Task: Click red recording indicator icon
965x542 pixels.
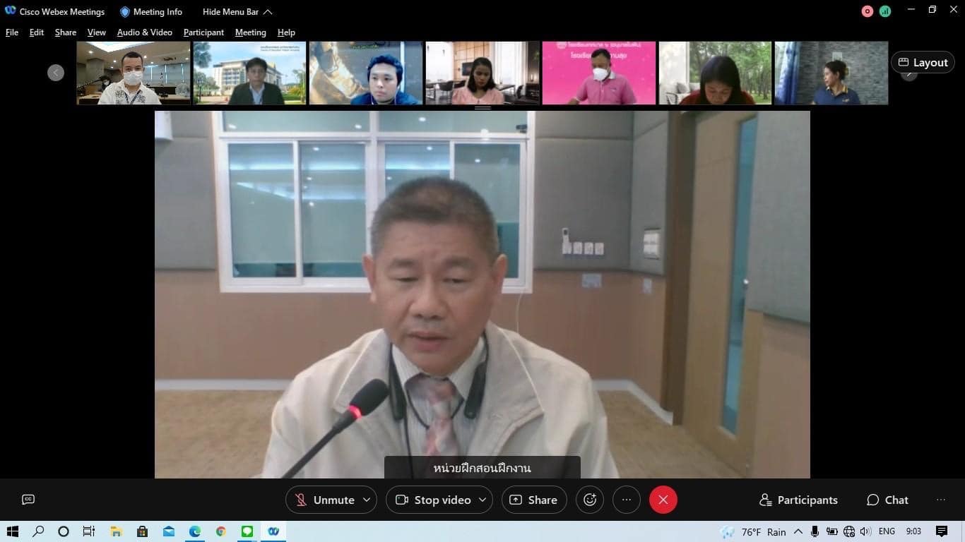Action: 868,11
